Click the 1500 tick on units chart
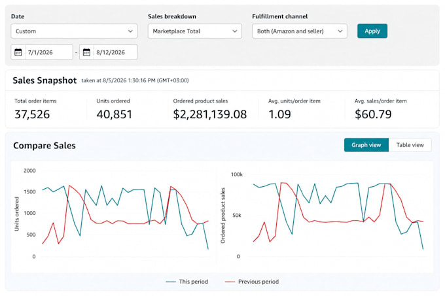Viewport: 445px width, 296px height. click(x=29, y=191)
